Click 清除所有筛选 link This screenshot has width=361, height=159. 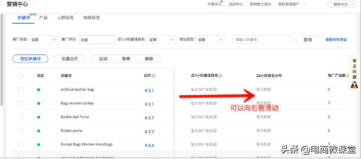pyautogui.click(x=336, y=40)
